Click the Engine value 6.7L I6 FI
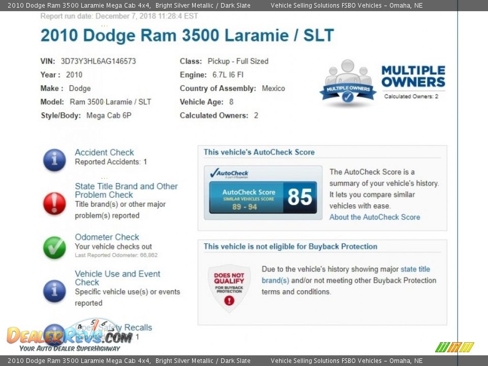Screen dimensions: 488x366 (x=228, y=75)
